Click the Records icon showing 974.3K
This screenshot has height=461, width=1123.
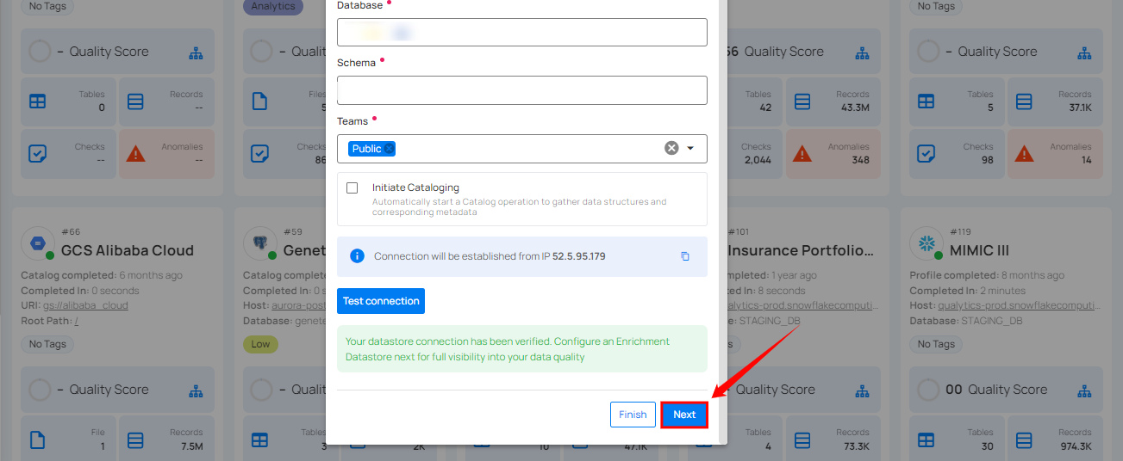point(1024,439)
